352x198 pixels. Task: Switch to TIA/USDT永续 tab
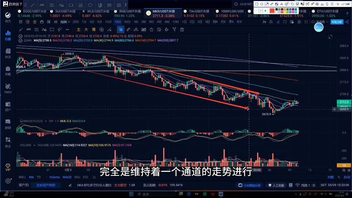pos(197,13)
